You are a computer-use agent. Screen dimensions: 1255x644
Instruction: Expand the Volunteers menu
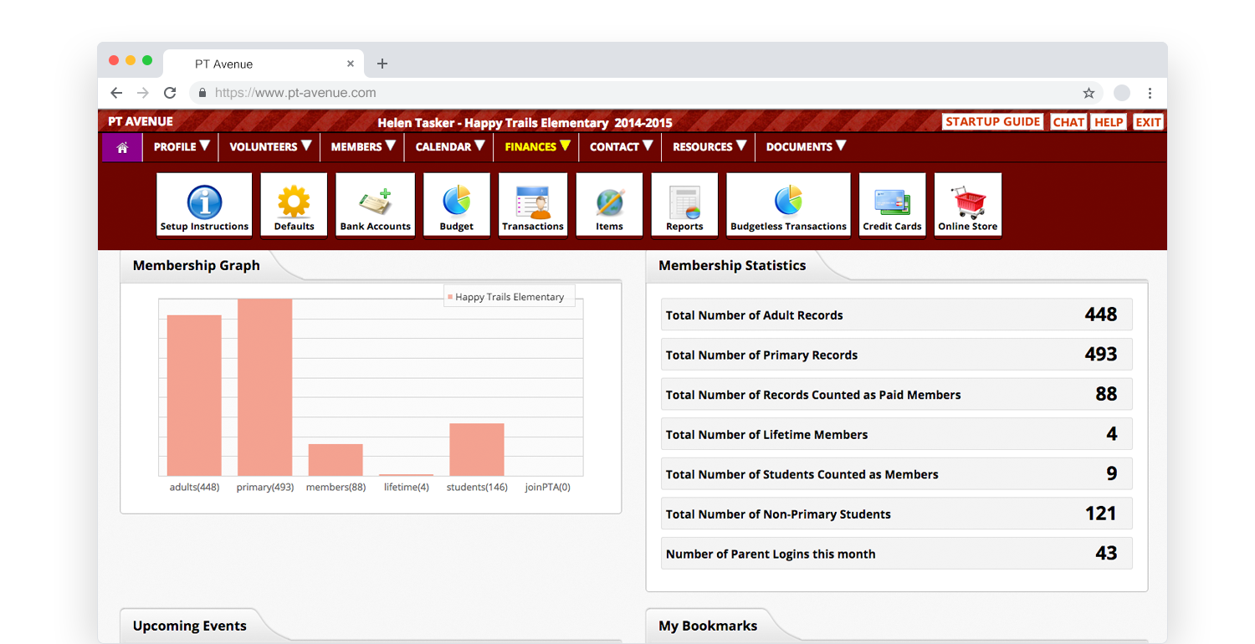[270, 146]
